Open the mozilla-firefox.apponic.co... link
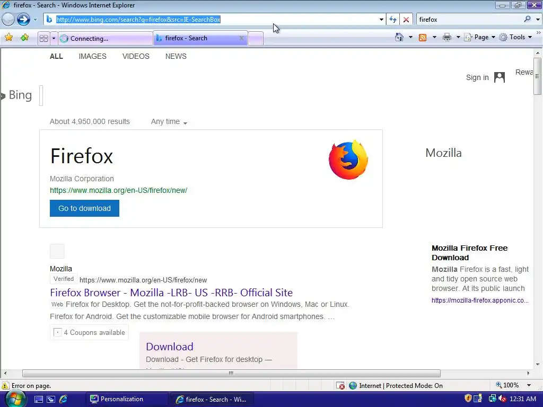The height and width of the screenshot is (407, 543). pos(480,300)
